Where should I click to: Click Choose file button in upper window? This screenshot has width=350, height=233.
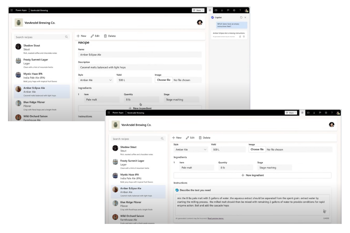163,80
